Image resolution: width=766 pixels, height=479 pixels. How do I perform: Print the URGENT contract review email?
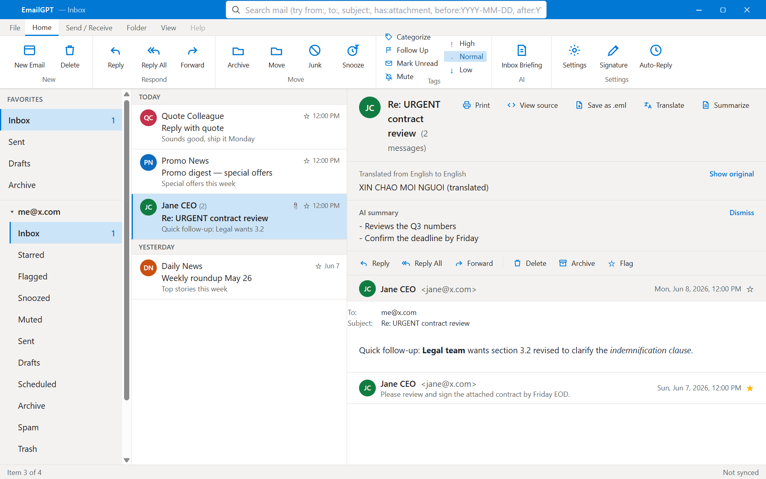click(x=476, y=105)
